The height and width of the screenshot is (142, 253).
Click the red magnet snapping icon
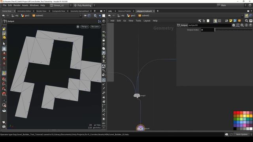coord(4,94)
